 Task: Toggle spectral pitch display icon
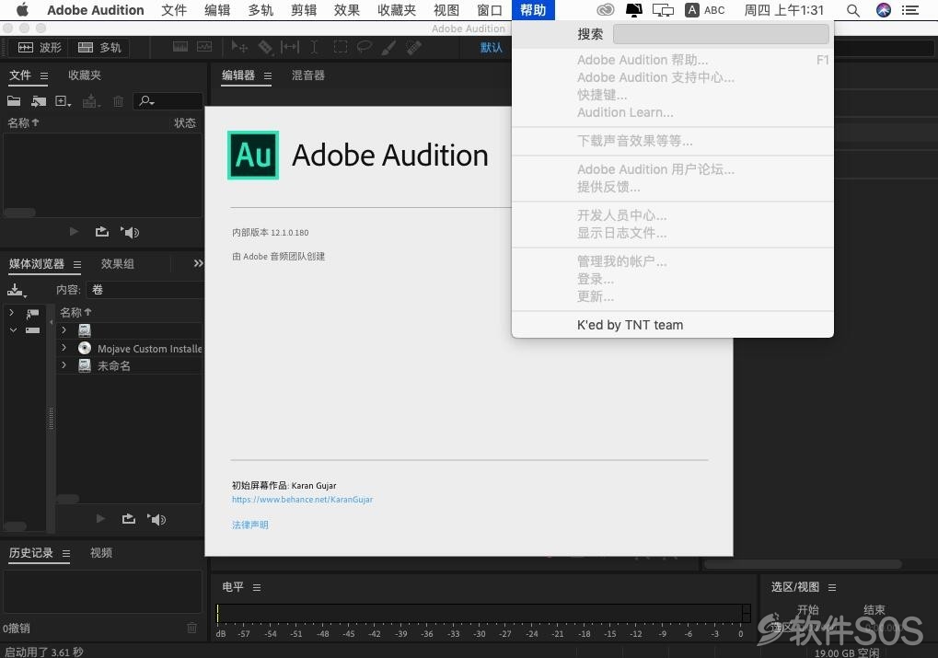coord(204,47)
